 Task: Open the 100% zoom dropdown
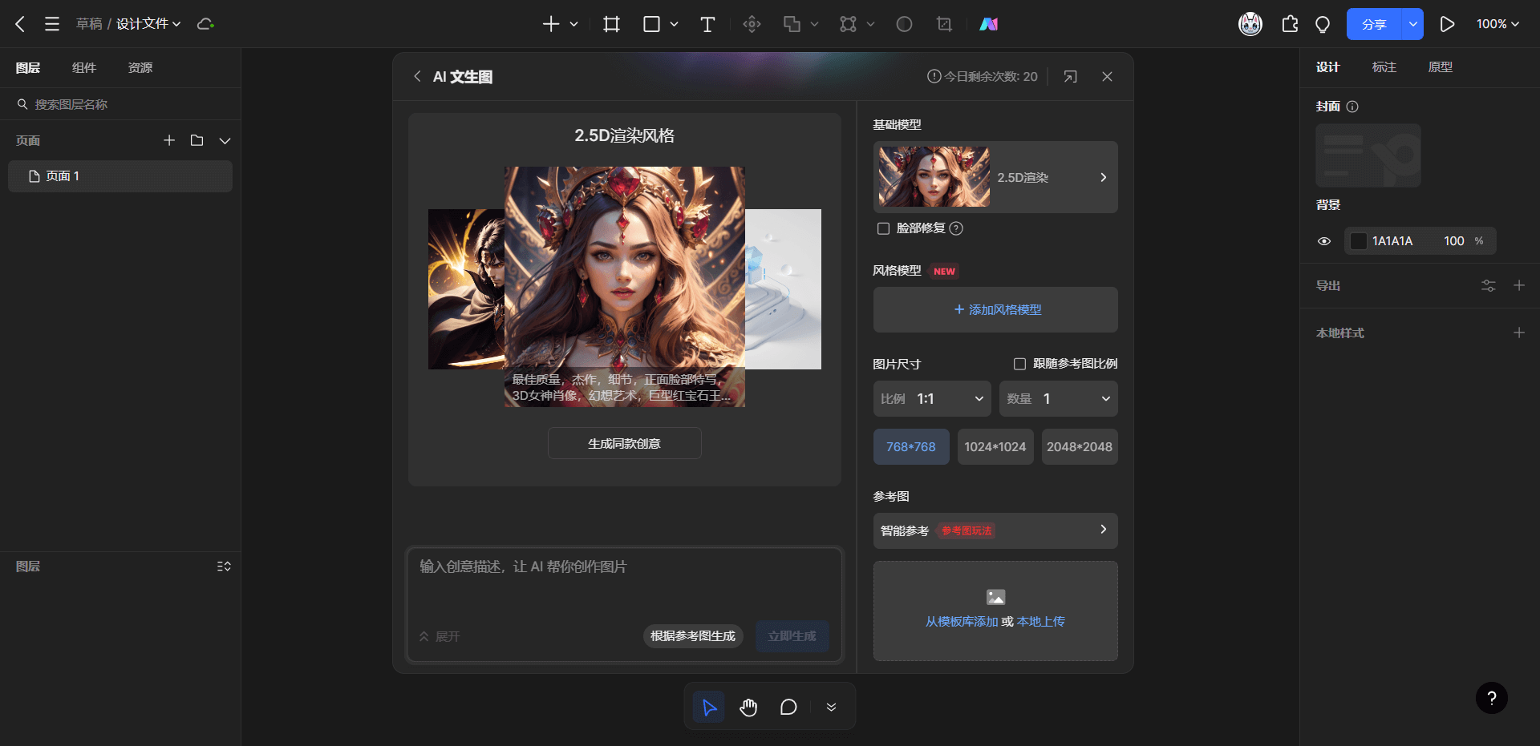point(1497,24)
